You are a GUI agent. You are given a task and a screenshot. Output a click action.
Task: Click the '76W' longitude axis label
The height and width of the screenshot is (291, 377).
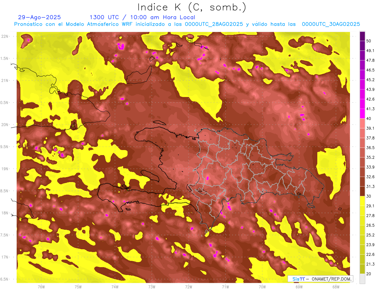(x=41, y=287)
